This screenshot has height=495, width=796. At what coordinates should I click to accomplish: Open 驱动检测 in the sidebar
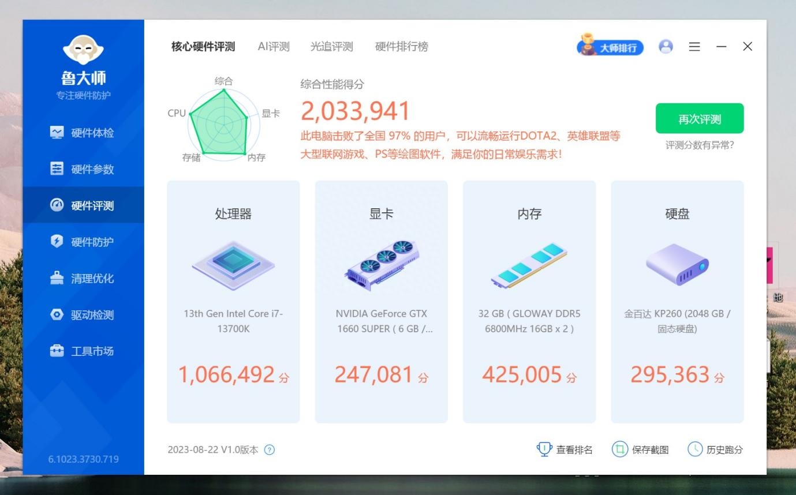[83, 314]
